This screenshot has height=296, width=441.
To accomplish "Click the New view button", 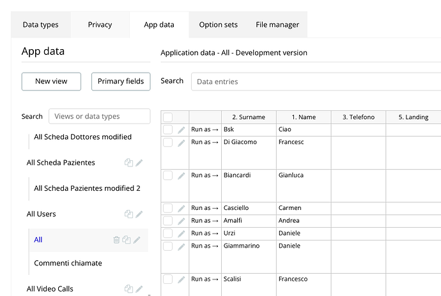I will (52, 81).
